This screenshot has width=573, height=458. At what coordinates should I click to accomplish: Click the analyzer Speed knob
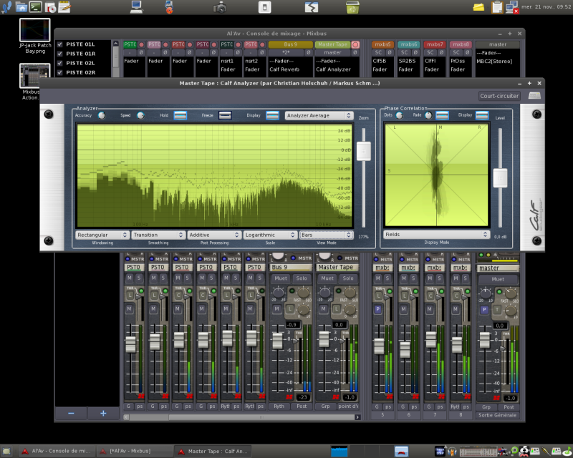tap(140, 115)
